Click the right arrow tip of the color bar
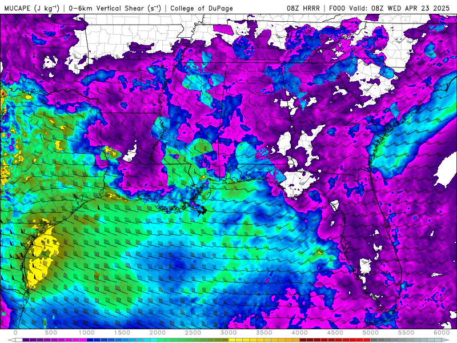Viewport: 457px width, 343px height. tap(447, 340)
